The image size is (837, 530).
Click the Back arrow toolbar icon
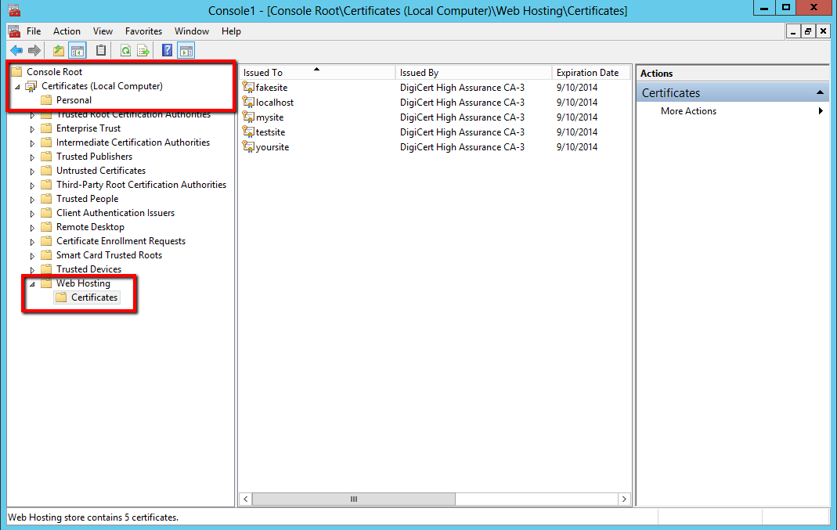[16, 51]
